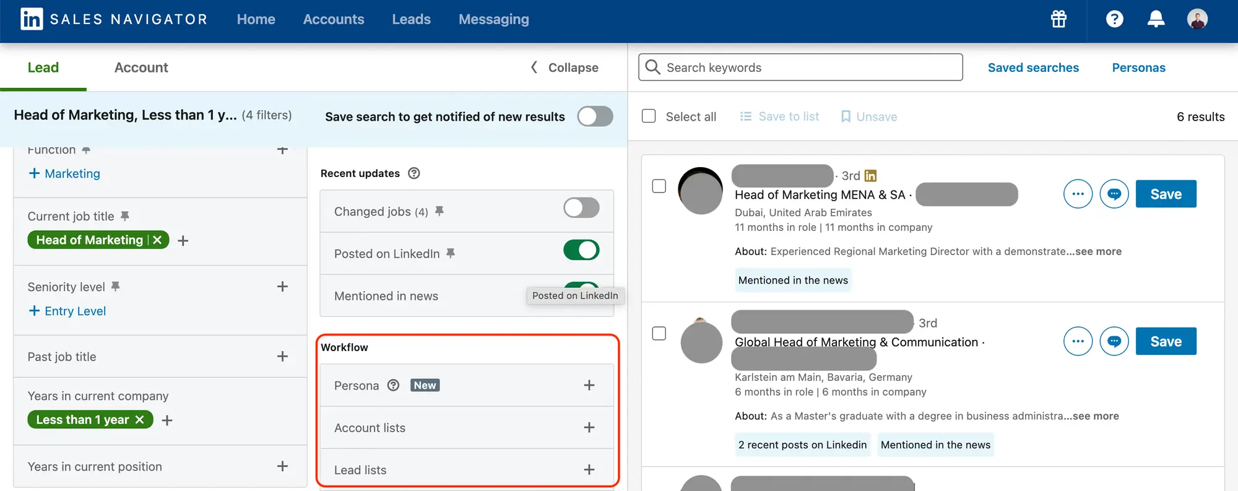The height and width of the screenshot is (491, 1238).
Task: Switch to the Account tab
Action: coord(141,67)
